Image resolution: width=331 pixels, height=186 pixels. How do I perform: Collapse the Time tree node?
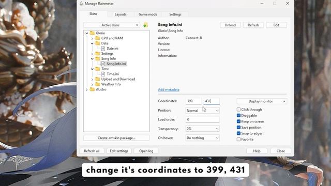pyautogui.click(x=92, y=69)
